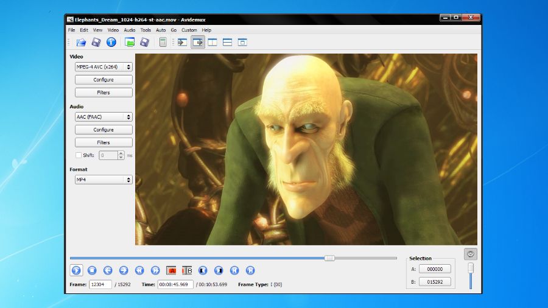Stop video playback
The height and width of the screenshot is (308, 548).
[x=92, y=270]
